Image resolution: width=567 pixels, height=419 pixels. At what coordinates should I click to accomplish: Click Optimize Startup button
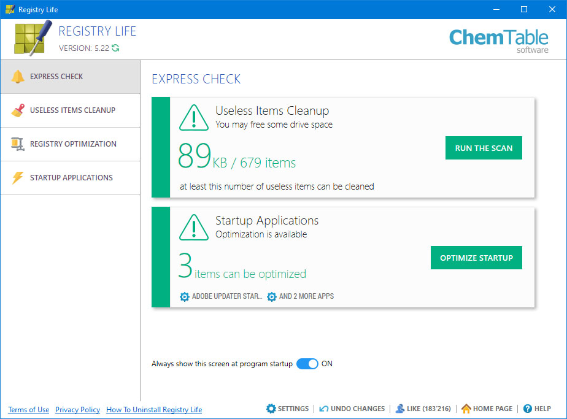pyautogui.click(x=476, y=258)
